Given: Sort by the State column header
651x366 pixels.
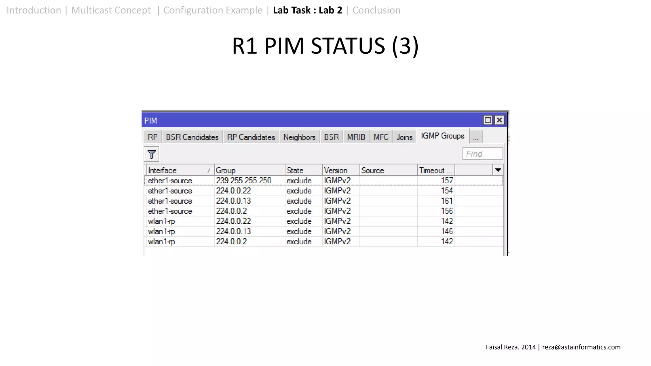Looking at the screenshot, I should click(x=304, y=170).
